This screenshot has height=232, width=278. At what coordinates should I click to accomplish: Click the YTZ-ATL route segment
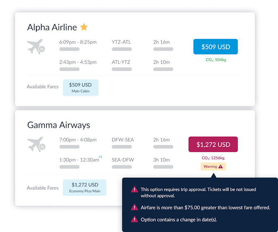tap(121, 42)
